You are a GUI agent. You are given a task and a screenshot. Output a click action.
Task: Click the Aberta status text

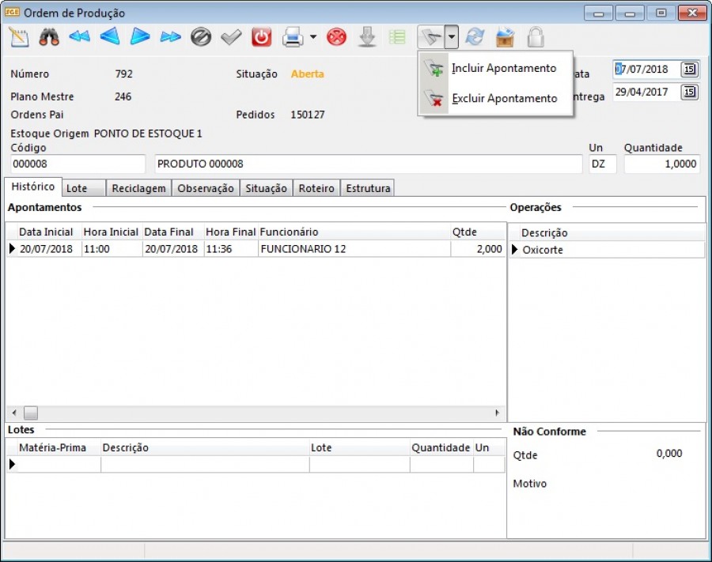pos(308,74)
